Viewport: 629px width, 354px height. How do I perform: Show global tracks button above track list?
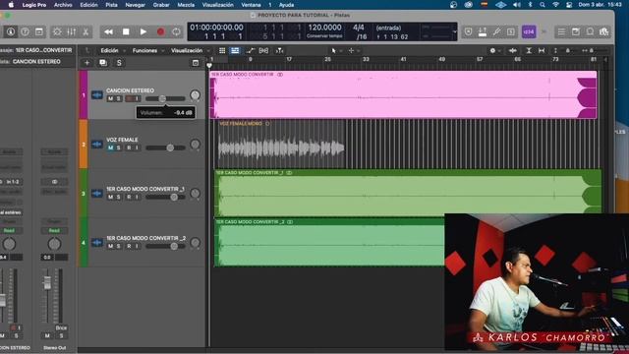196,63
